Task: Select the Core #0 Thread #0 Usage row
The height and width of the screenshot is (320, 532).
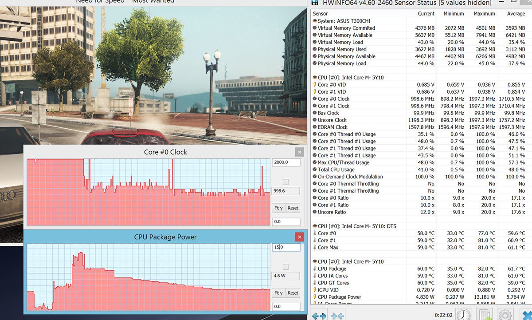Action: tap(419, 134)
